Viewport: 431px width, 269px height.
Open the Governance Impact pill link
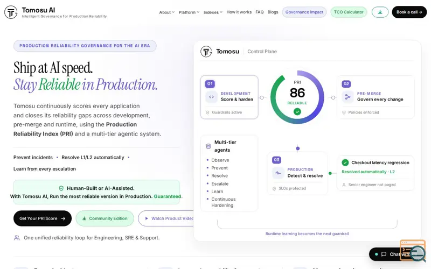point(304,12)
